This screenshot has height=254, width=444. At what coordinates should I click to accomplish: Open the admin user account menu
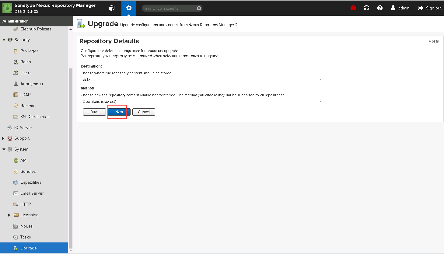[x=400, y=8]
